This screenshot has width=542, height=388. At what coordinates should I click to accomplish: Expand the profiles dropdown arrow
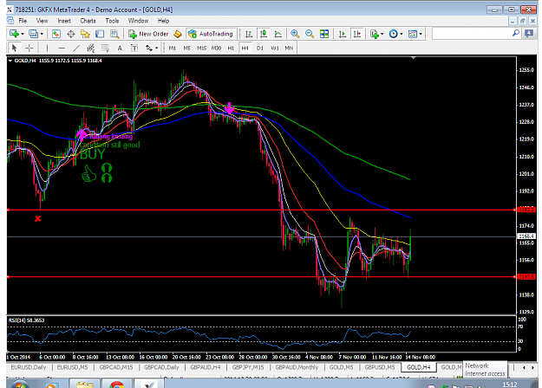[x=42, y=34]
